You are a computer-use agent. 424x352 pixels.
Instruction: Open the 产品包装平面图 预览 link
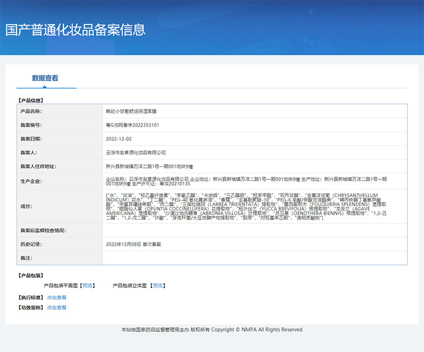click(x=87, y=285)
